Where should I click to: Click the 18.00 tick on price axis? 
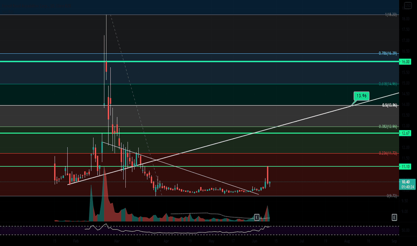click(x=405, y=19)
